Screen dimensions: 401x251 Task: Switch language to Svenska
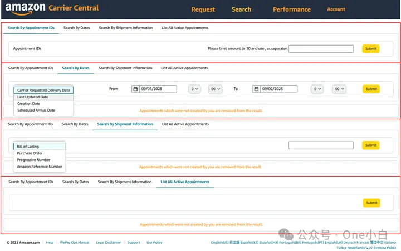[x=380, y=248]
